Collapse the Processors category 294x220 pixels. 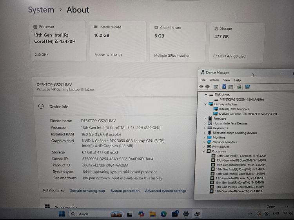[203, 151]
